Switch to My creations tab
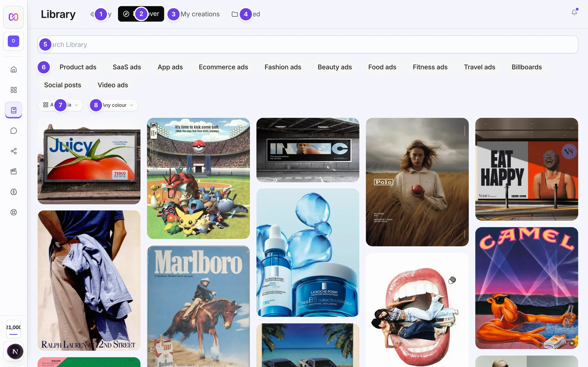588x367 pixels. pos(194,14)
